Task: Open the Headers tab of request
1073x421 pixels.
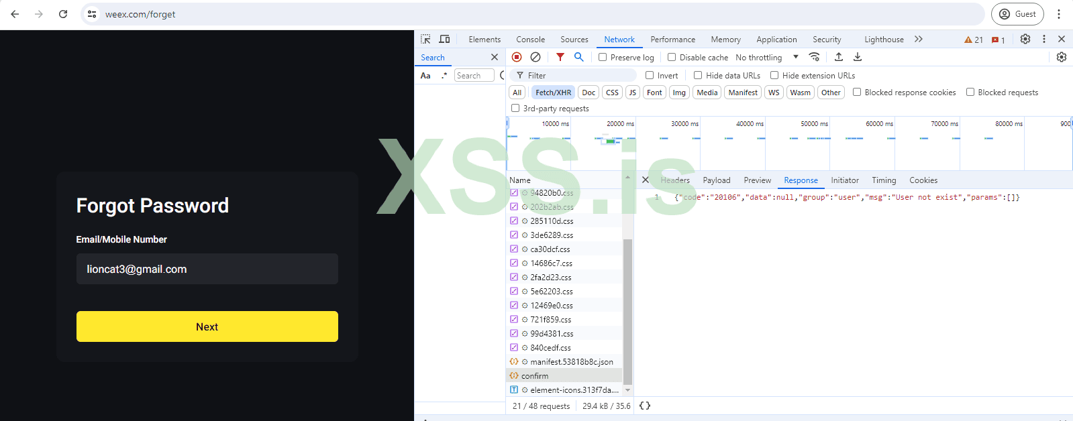Action: [x=675, y=180]
